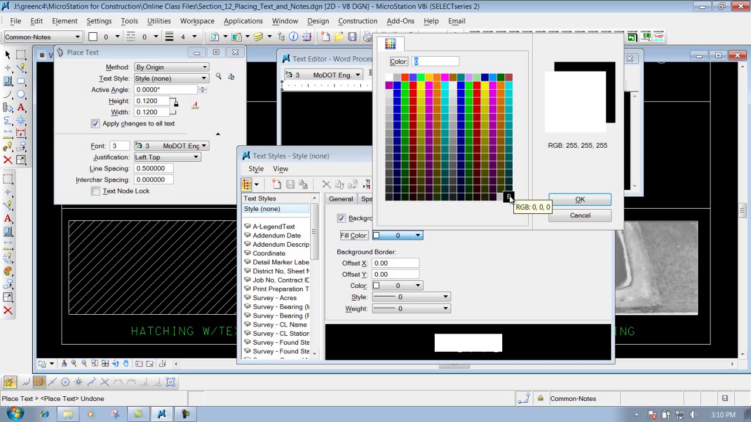Browse text styles with the magnifier icon

point(218,76)
